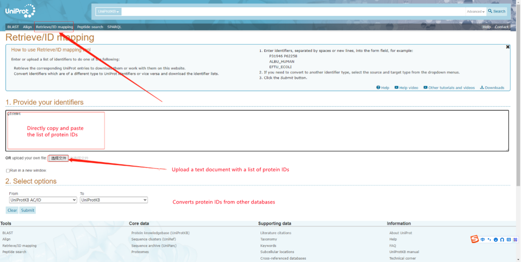Open the To database dropdown
This screenshot has height=262, width=521.
pyautogui.click(x=114, y=200)
